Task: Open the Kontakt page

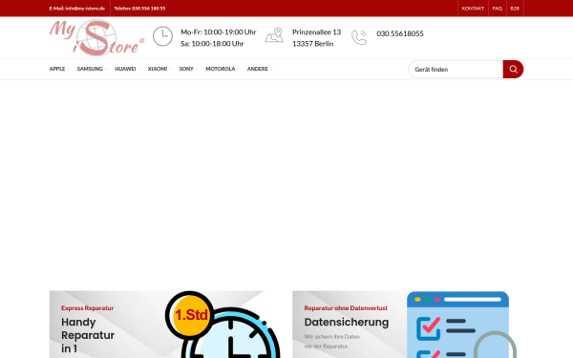Action: pyautogui.click(x=473, y=9)
